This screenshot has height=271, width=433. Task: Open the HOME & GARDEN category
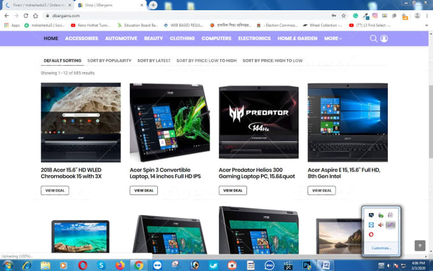pyautogui.click(x=297, y=38)
